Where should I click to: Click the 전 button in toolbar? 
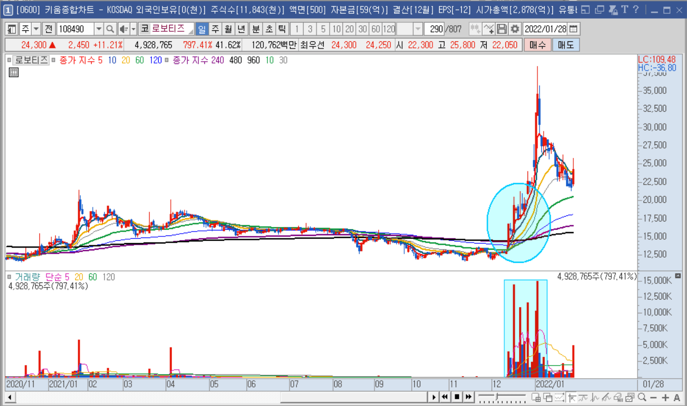(49, 29)
